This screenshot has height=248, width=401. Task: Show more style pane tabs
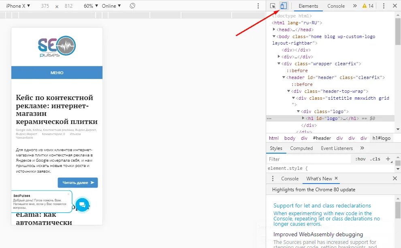tap(362, 148)
